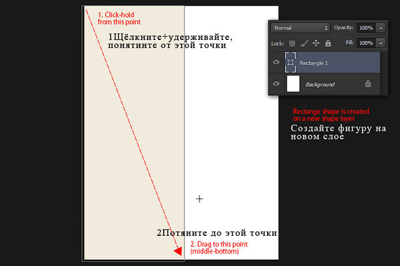Click the Fill 100% value field
Image resolution: width=400 pixels, height=266 pixels.
(x=366, y=43)
